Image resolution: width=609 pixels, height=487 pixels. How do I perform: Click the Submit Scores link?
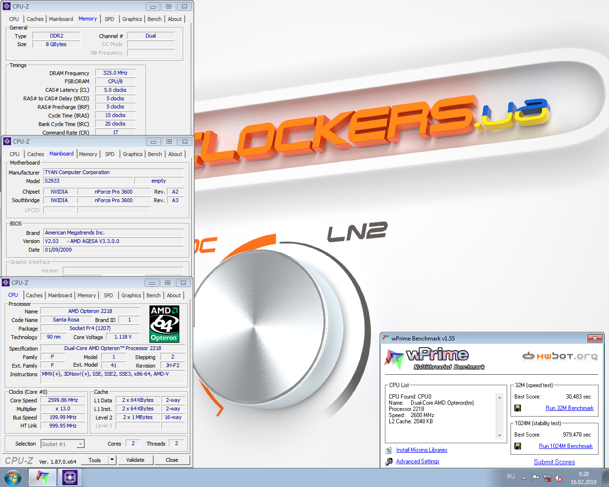554,462
